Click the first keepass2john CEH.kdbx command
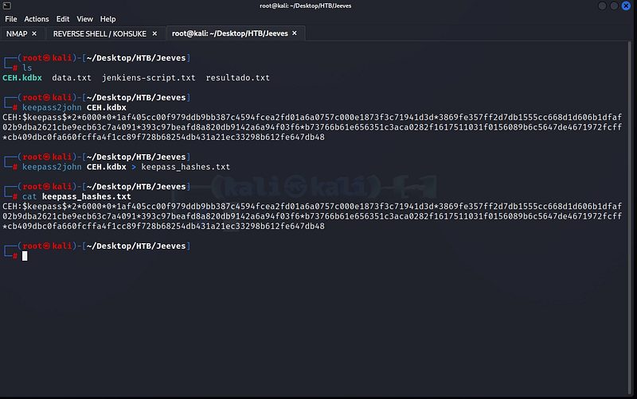Image resolution: width=637 pixels, height=399 pixels. pyautogui.click(x=74, y=107)
